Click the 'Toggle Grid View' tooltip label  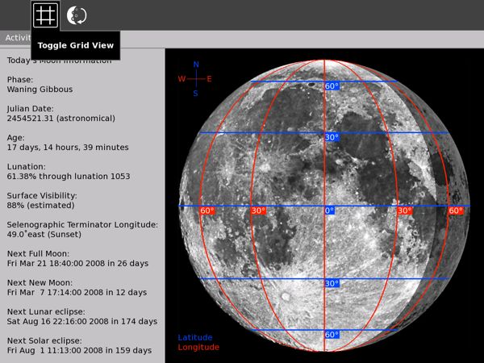(x=75, y=45)
